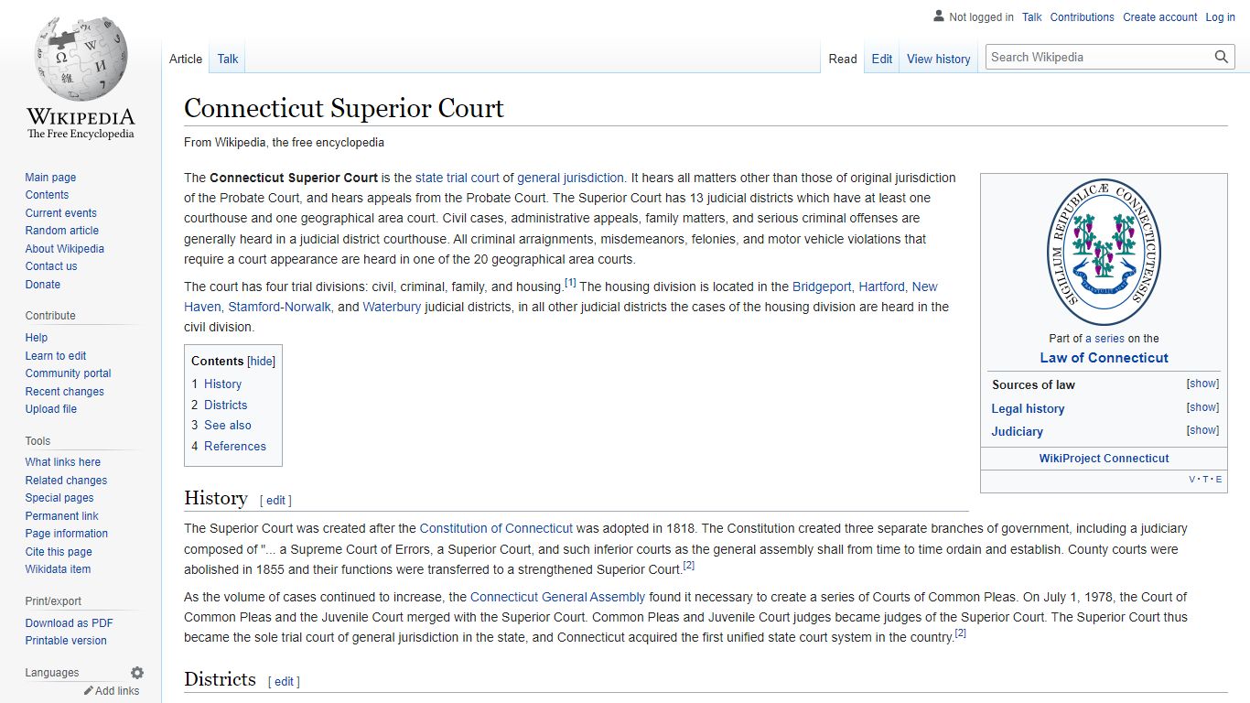
Task: Click the Add links pencil icon
Action: 89,691
